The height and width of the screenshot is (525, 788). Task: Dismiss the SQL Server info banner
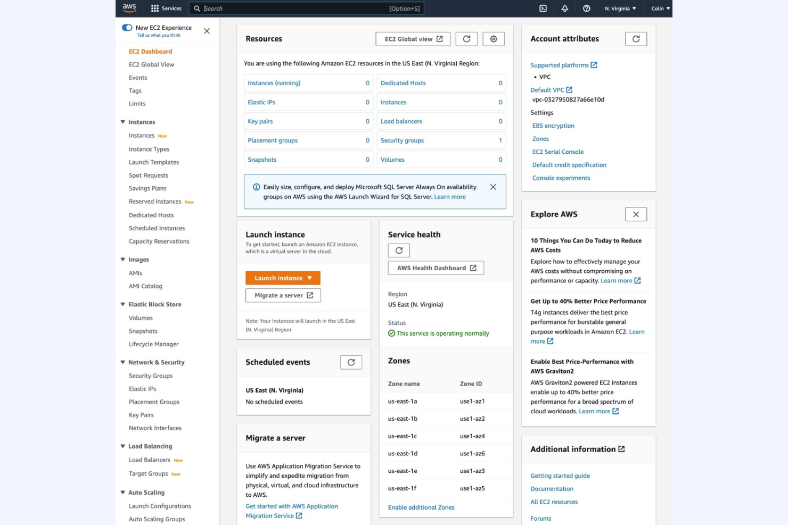tap(493, 187)
